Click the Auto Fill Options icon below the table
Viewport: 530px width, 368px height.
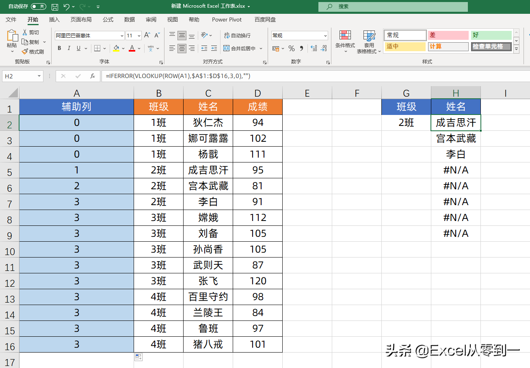pos(138,357)
